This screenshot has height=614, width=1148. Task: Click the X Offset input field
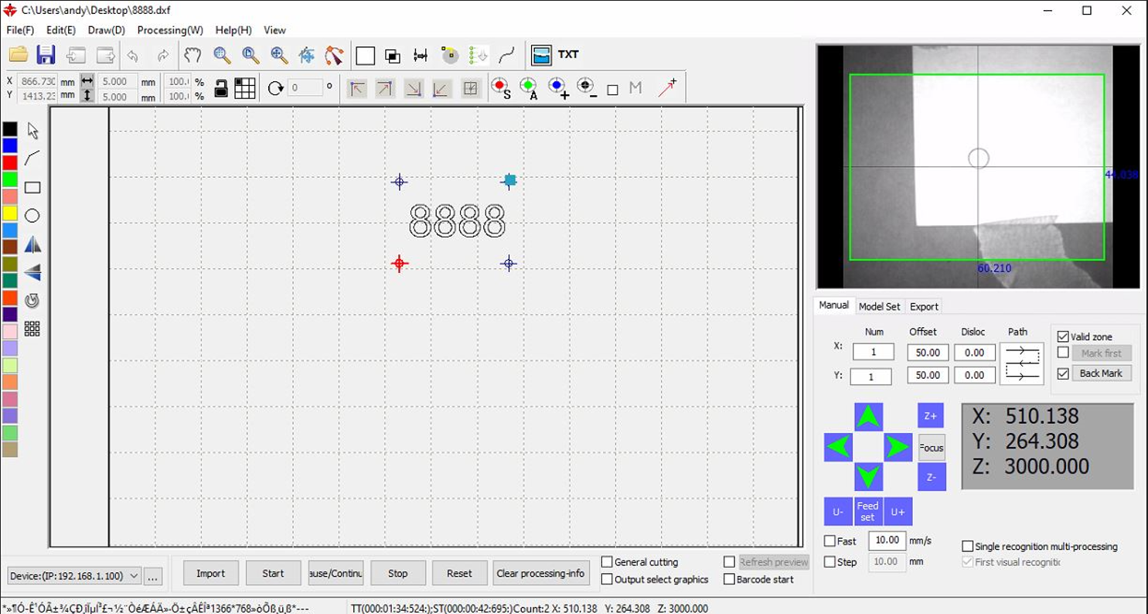click(928, 353)
